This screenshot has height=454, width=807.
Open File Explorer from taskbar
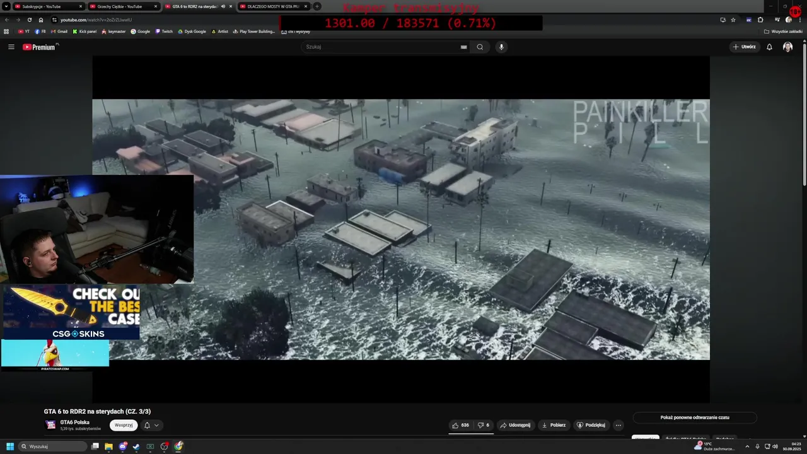(108, 446)
